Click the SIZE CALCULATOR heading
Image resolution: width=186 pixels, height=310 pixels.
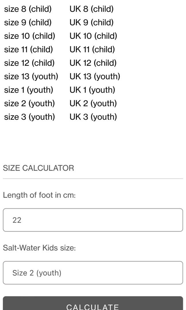(x=38, y=168)
